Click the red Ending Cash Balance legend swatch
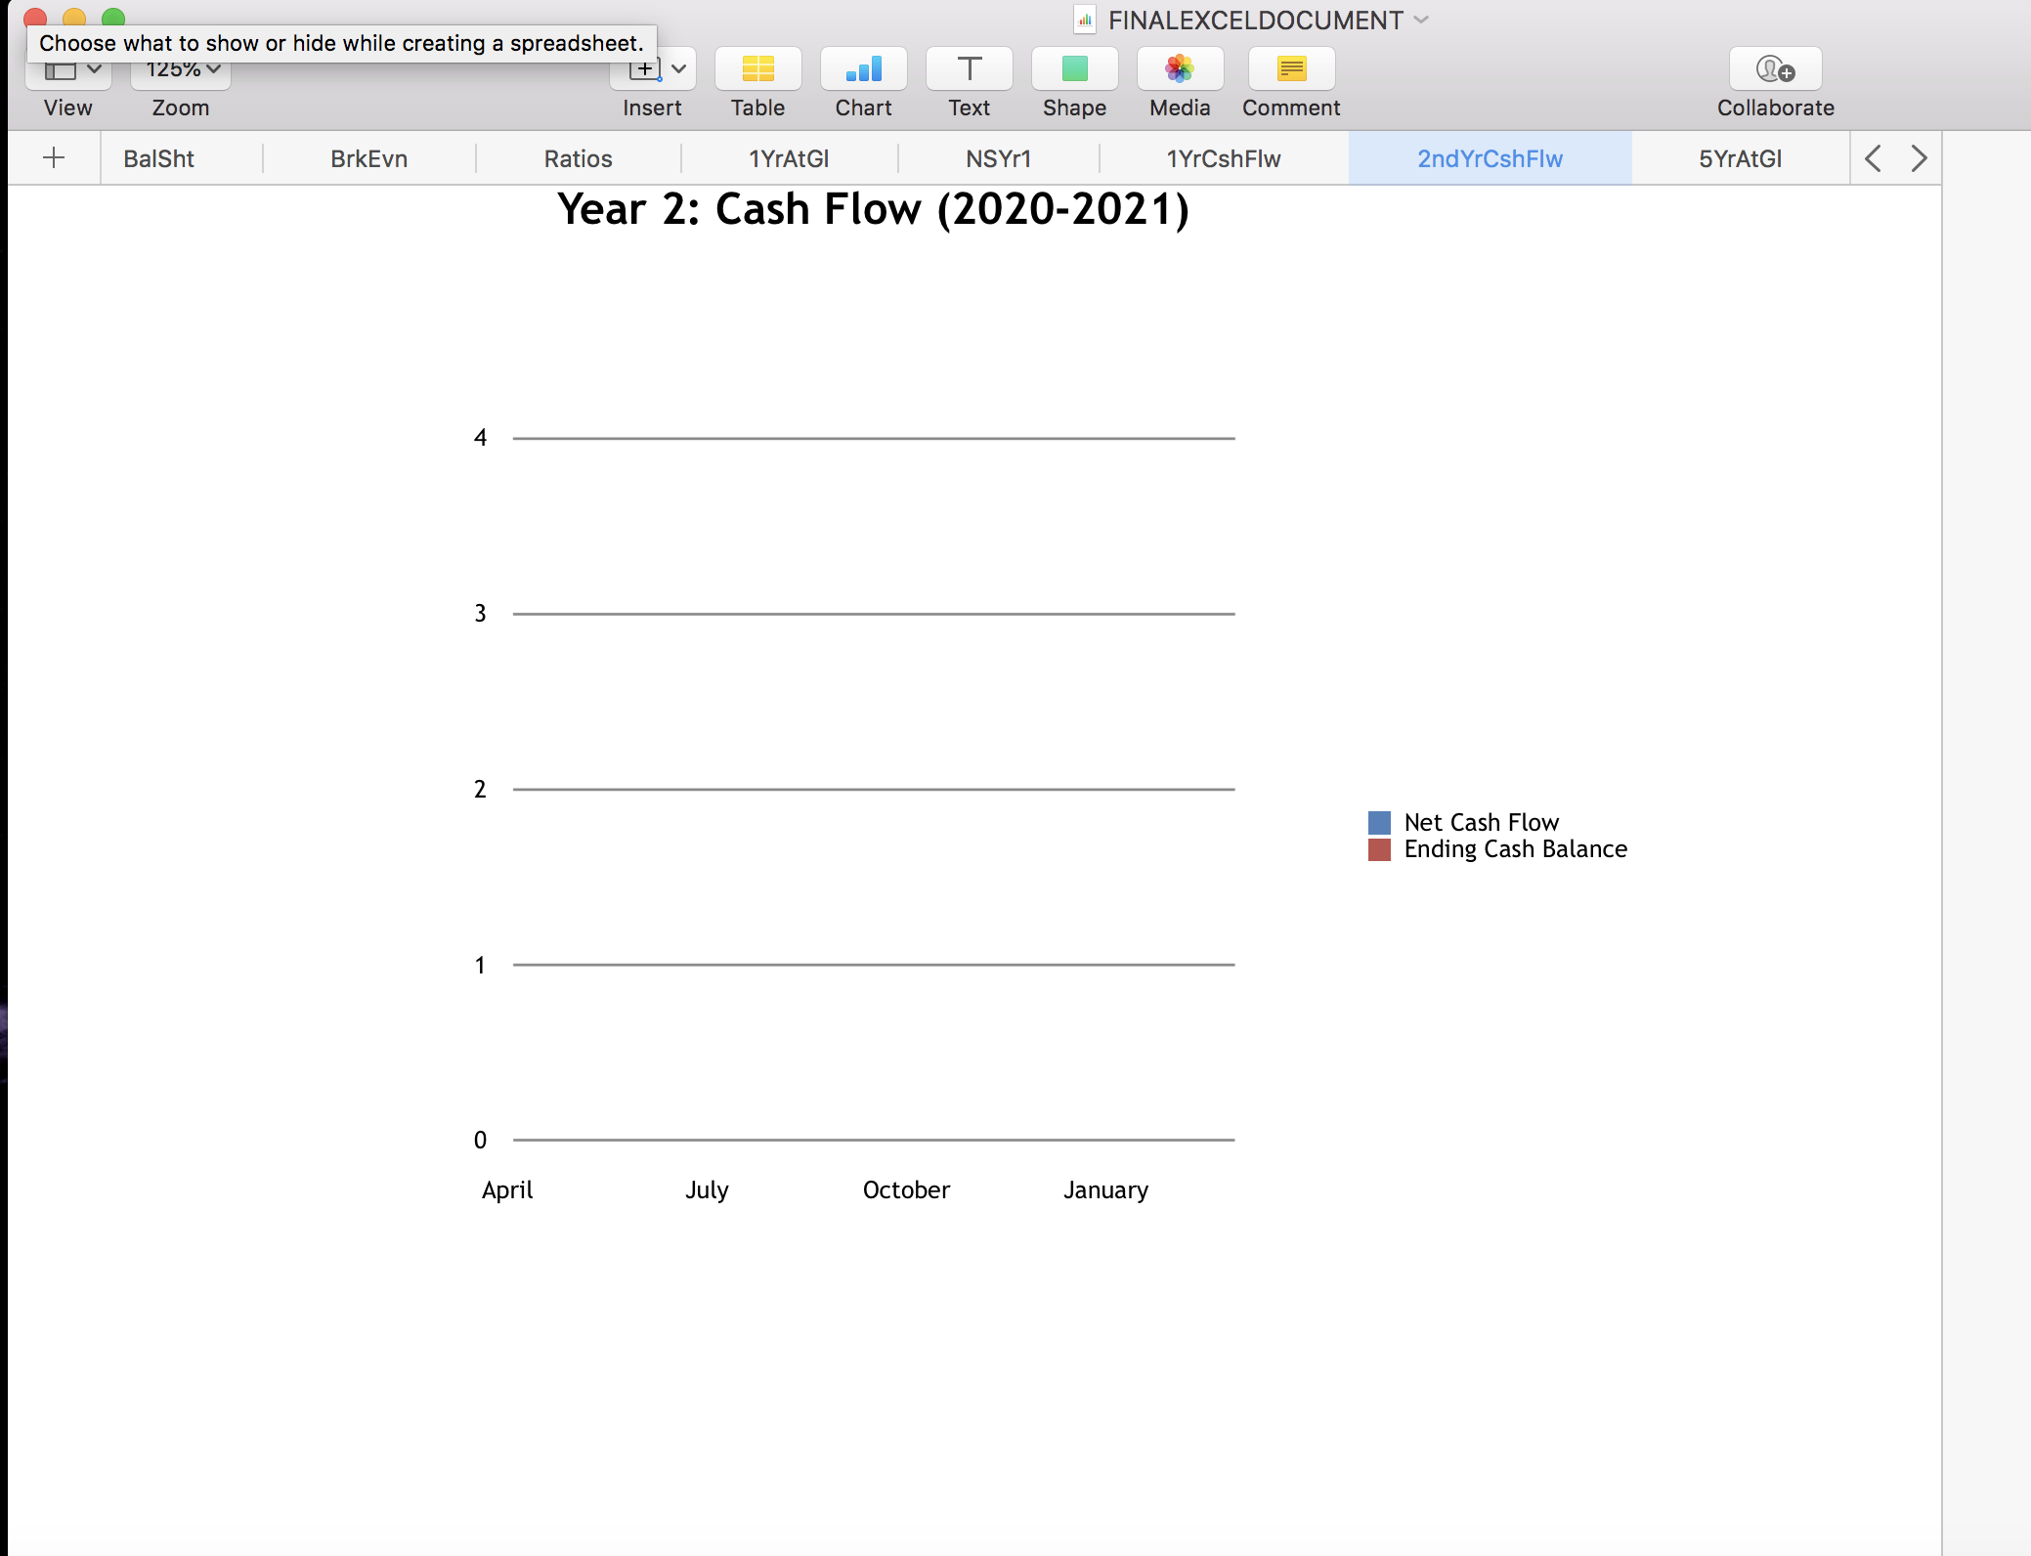This screenshot has width=2031, height=1556. (1379, 849)
